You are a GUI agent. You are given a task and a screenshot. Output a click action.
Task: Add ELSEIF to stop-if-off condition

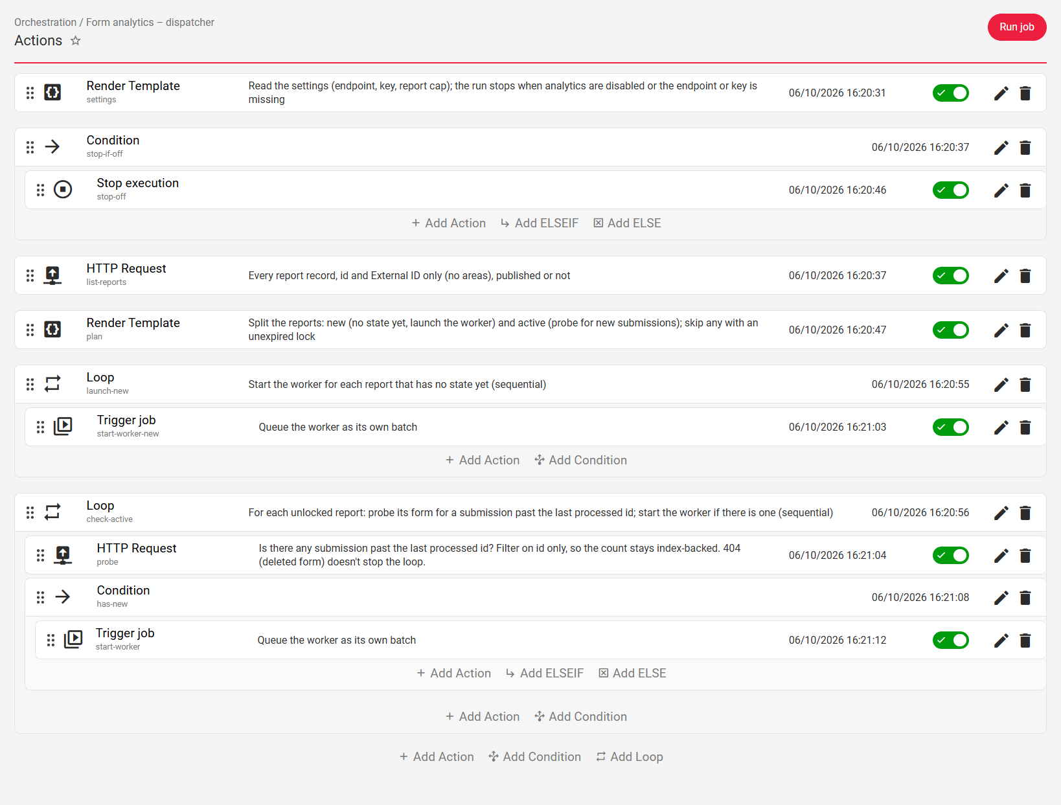[x=539, y=223]
